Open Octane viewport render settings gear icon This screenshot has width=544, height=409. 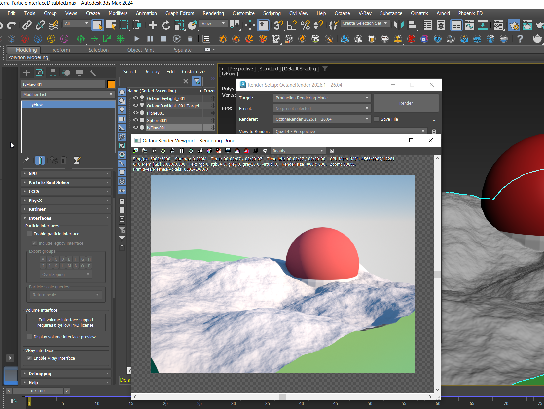pyautogui.click(x=265, y=151)
